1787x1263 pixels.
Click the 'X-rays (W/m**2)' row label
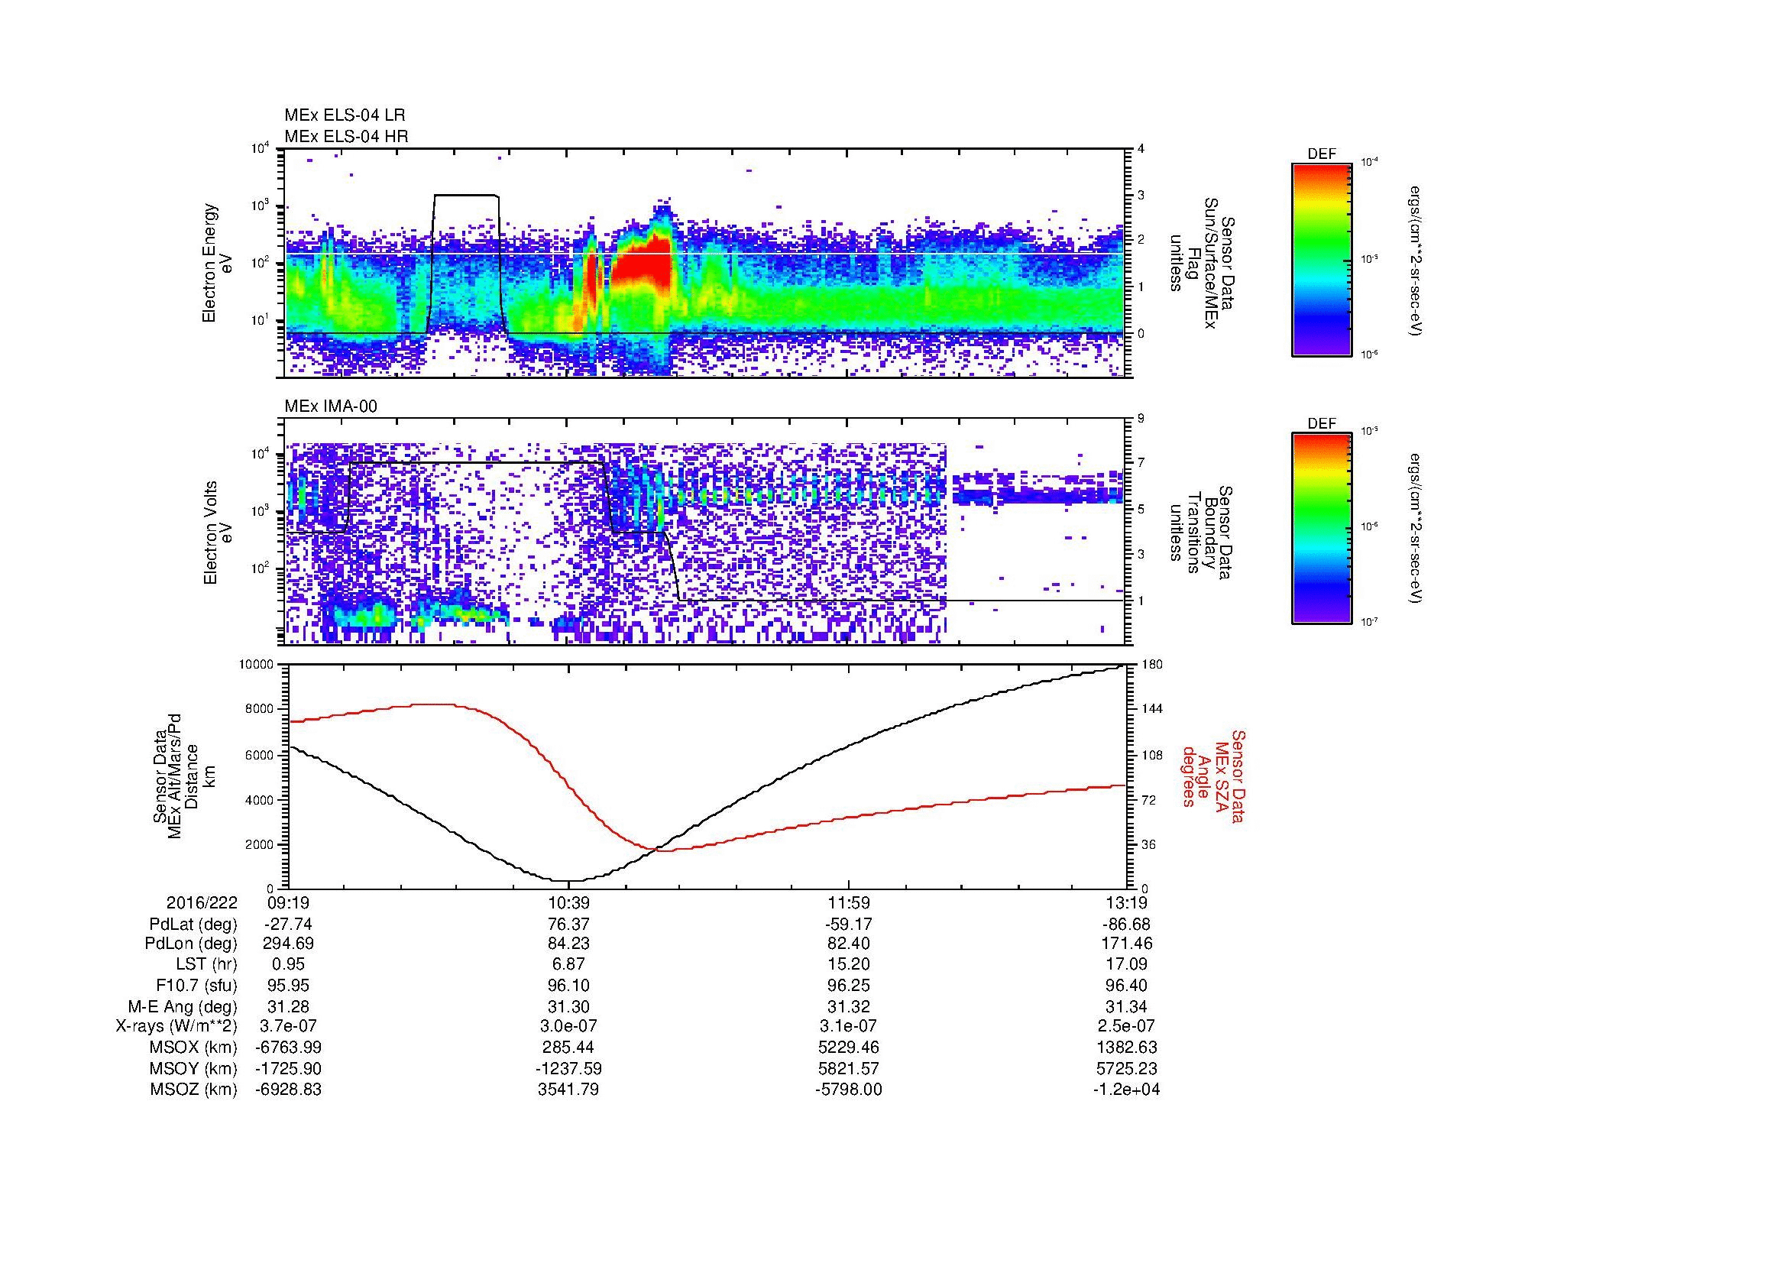pos(176,1026)
